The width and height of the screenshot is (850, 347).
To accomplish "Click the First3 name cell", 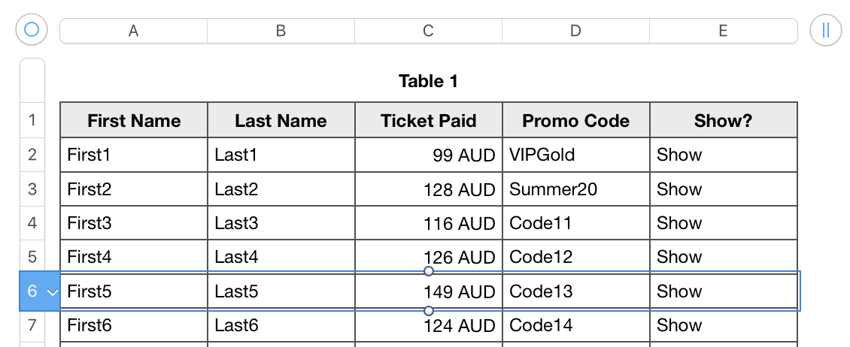I will click(133, 223).
